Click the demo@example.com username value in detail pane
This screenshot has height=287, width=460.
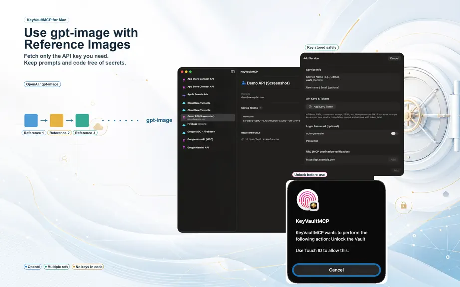[253, 97]
